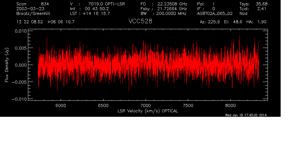The width and height of the screenshot is (286, 146).
Task: Click Tcal value 2.41
Action: click(262, 9)
